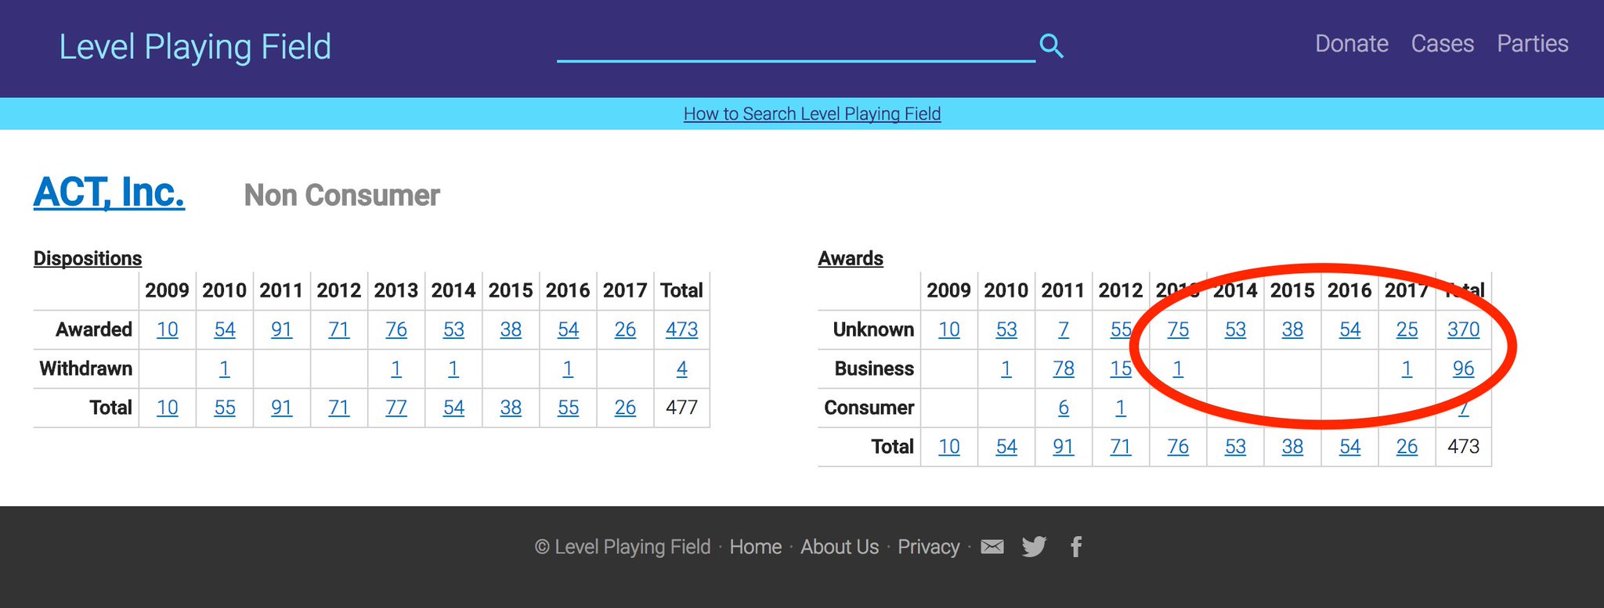
Task: Open Awards Consumer 2012 value 1
Action: tap(1121, 408)
